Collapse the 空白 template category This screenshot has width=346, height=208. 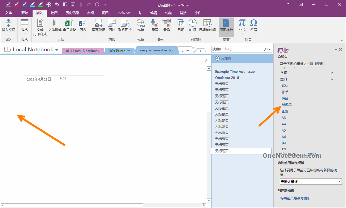pyautogui.click(x=332, y=79)
